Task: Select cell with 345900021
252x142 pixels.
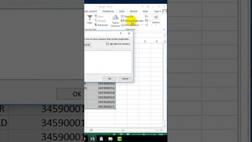Action: [101, 106]
